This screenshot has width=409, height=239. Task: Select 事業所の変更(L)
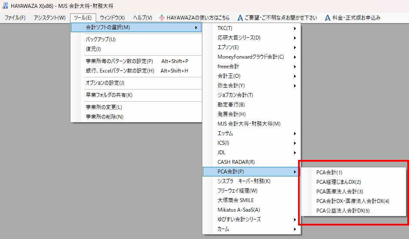click(x=136, y=107)
